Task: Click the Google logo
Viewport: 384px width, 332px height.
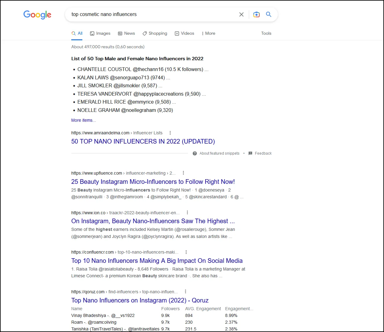Action: pos(37,14)
